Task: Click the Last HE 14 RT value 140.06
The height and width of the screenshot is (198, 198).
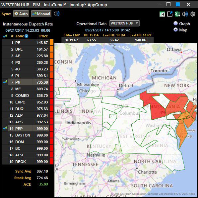Action: click(141, 40)
